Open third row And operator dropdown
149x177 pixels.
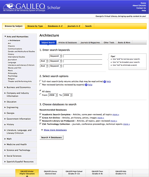[x=44, y=66]
